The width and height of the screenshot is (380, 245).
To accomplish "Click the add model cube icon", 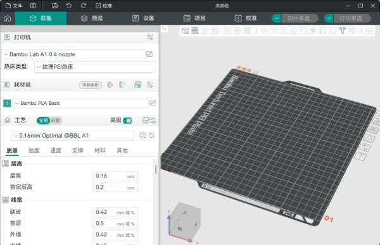I will coord(185,31).
